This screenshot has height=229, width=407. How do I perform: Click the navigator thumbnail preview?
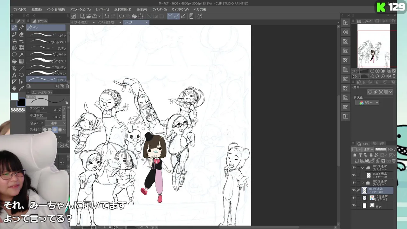(x=374, y=46)
